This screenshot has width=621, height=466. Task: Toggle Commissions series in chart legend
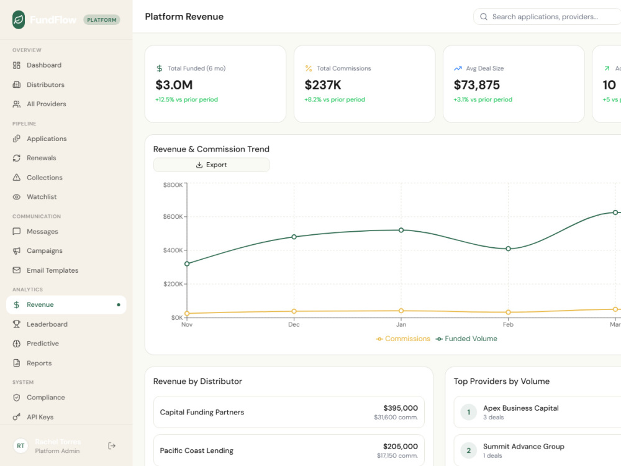pyautogui.click(x=403, y=339)
